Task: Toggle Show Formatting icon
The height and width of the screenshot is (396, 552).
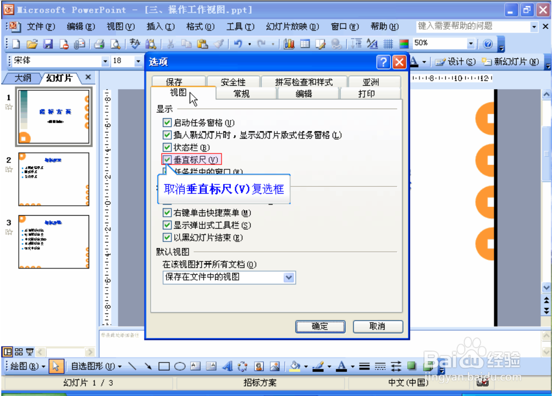Action: click(372, 44)
